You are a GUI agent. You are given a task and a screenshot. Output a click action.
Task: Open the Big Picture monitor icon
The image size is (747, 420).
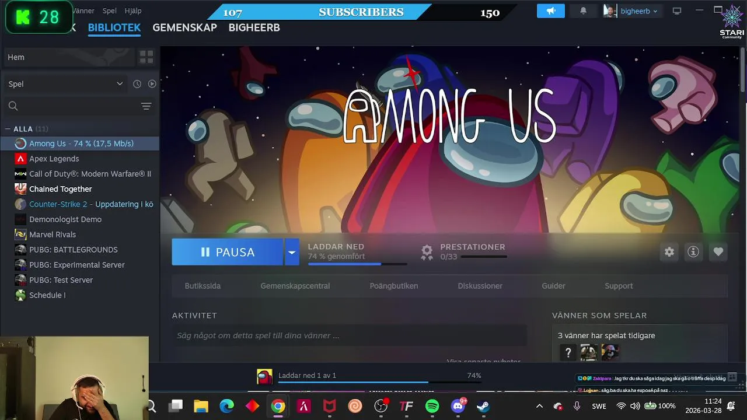click(x=677, y=11)
